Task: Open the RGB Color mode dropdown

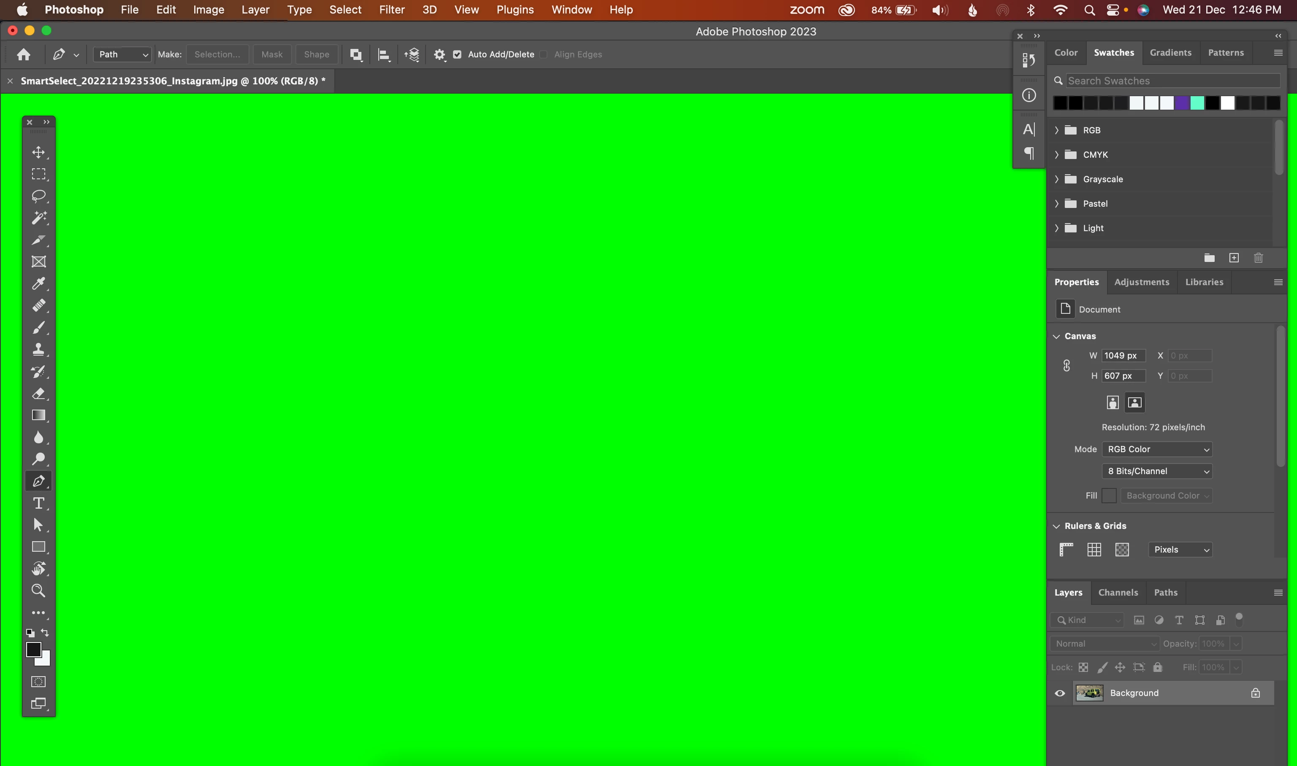Action: 1156,449
